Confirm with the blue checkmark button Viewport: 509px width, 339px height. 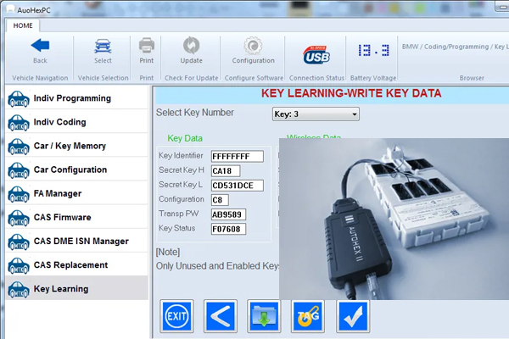point(351,316)
